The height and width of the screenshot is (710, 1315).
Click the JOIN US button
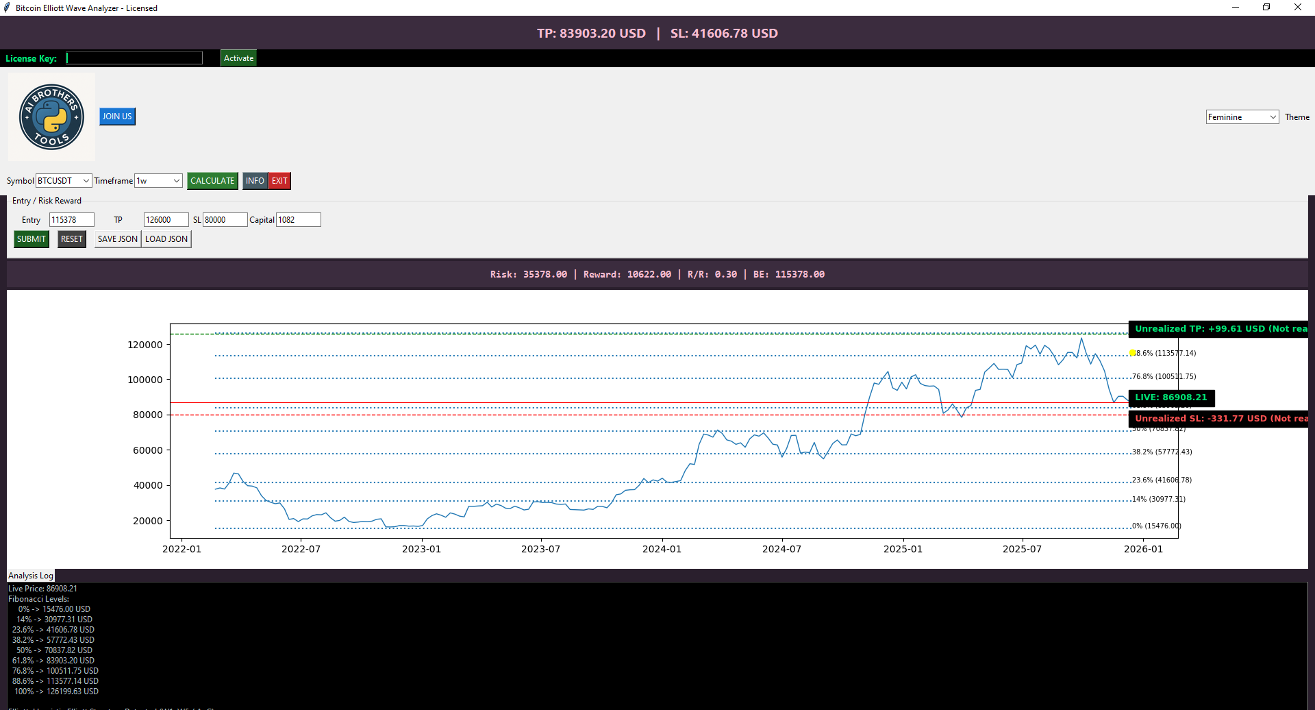(x=116, y=117)
